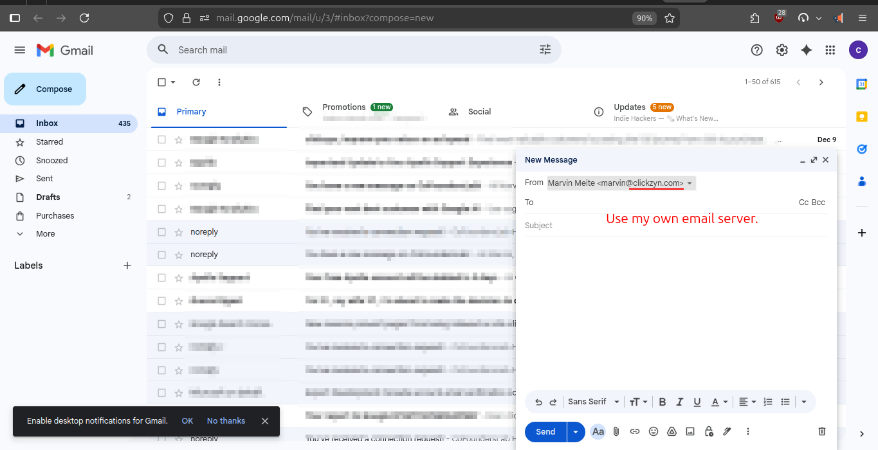878x450 pixels.
Task: Insert a link in the message
Action: click(x=635, y=431)
